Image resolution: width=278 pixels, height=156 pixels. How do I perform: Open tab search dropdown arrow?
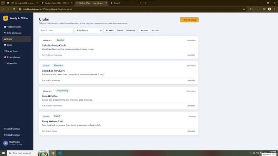click(3, 3)
